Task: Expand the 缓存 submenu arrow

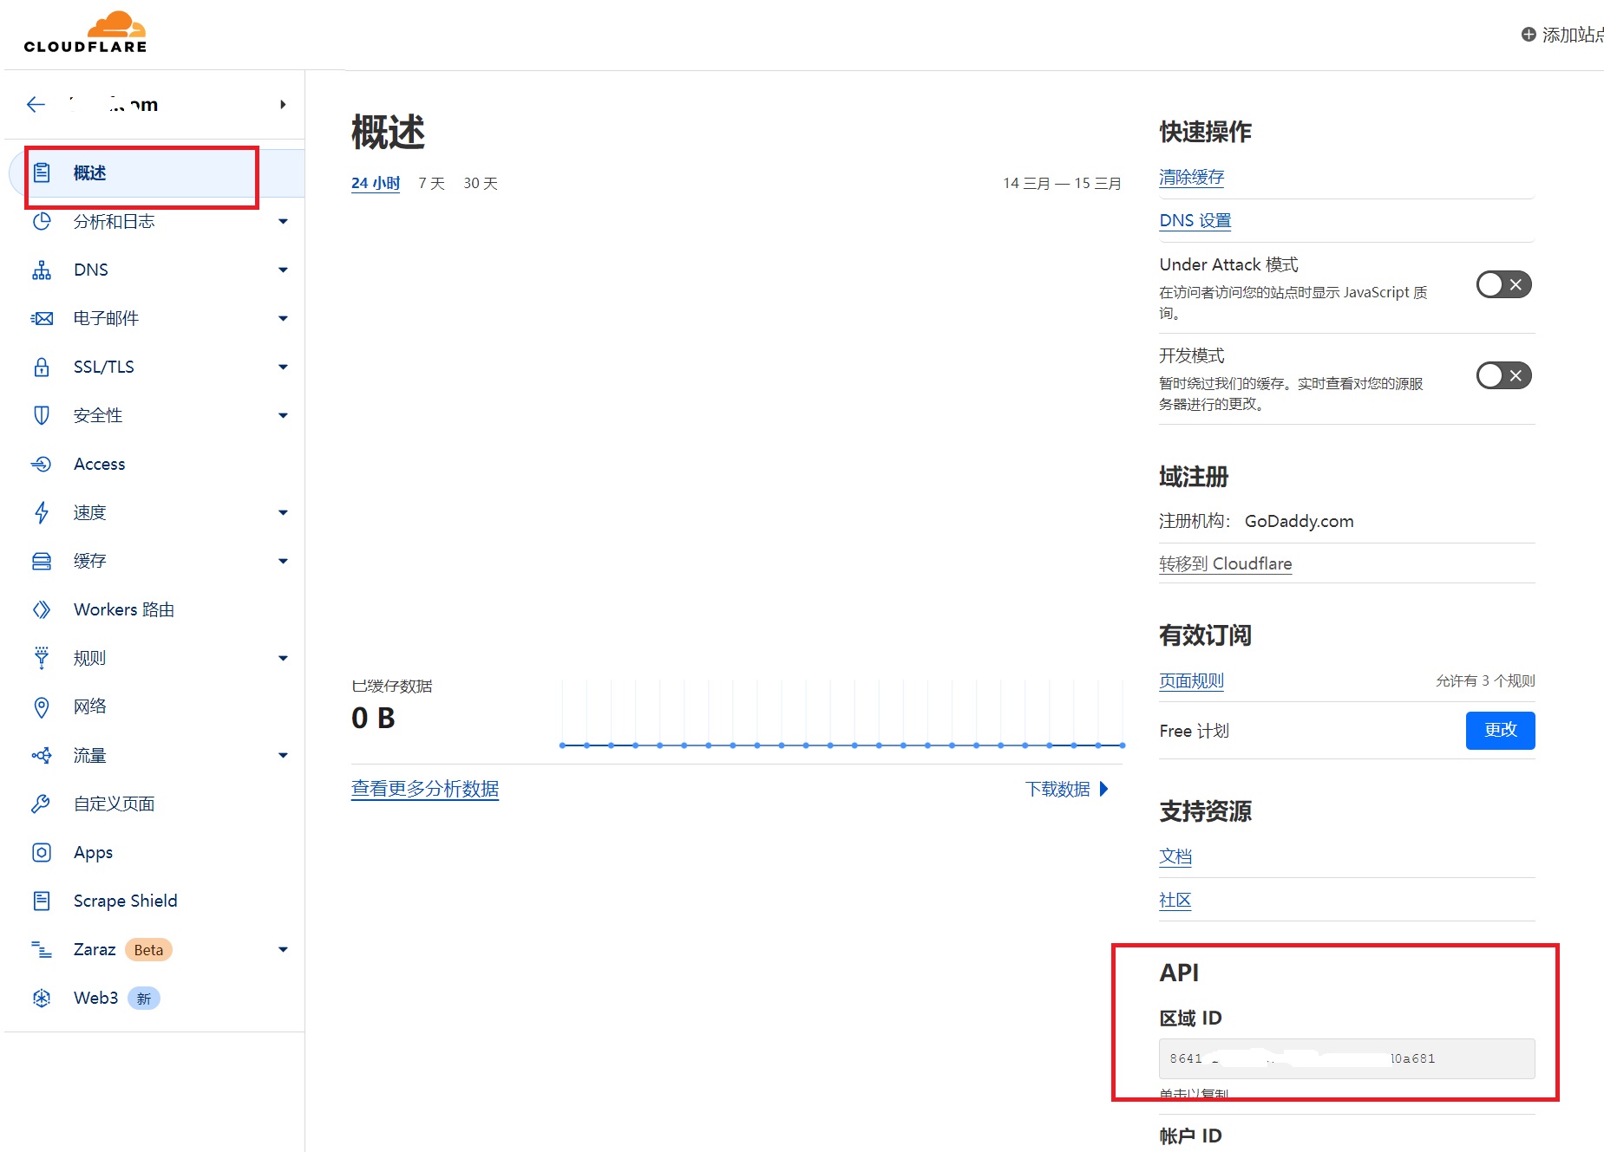Action: 283,562
